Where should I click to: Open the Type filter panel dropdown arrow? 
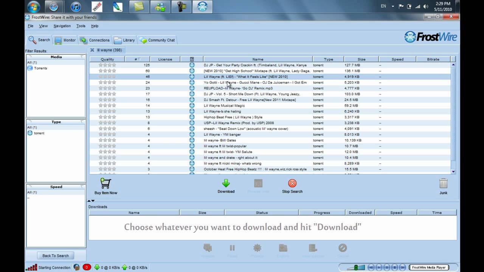click(x=82, y=122)
